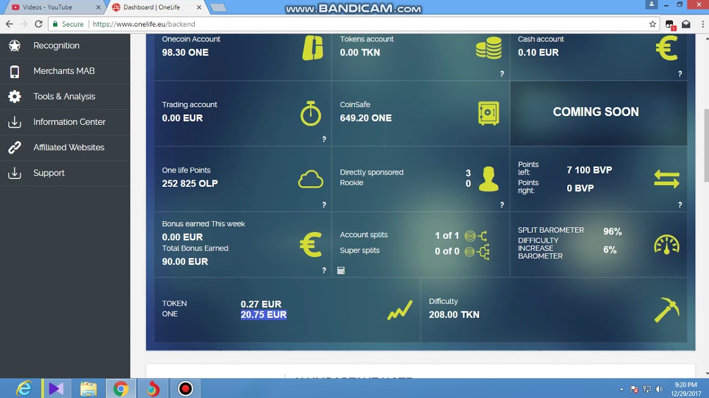
Task: Open help for One life Points tile
Action: click(x=324, y=205)
